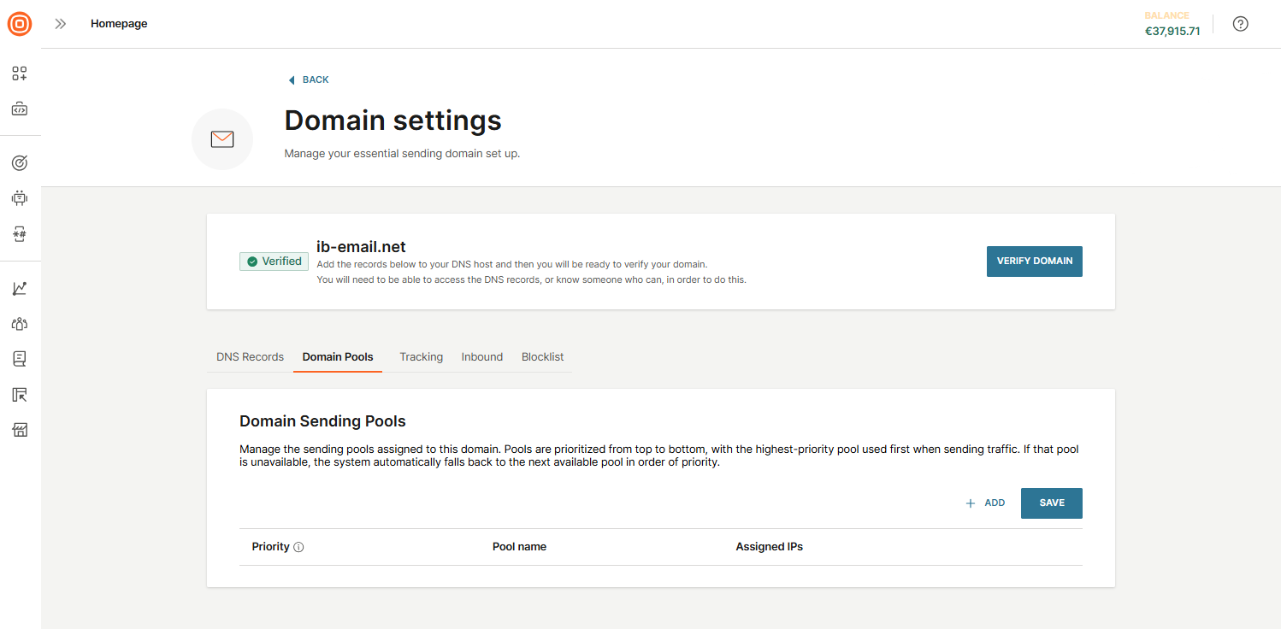Open the conversations log icon in sidebar
Image resolution: width=1281 pixels, height=629 pixels.
pos(19,358)
